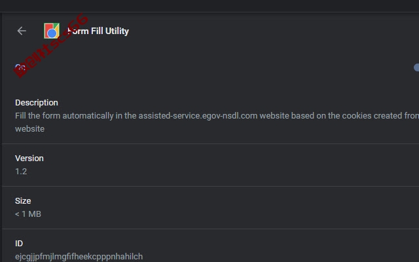
Task: Select the "< 1 MB" size value
Action: 28,214
